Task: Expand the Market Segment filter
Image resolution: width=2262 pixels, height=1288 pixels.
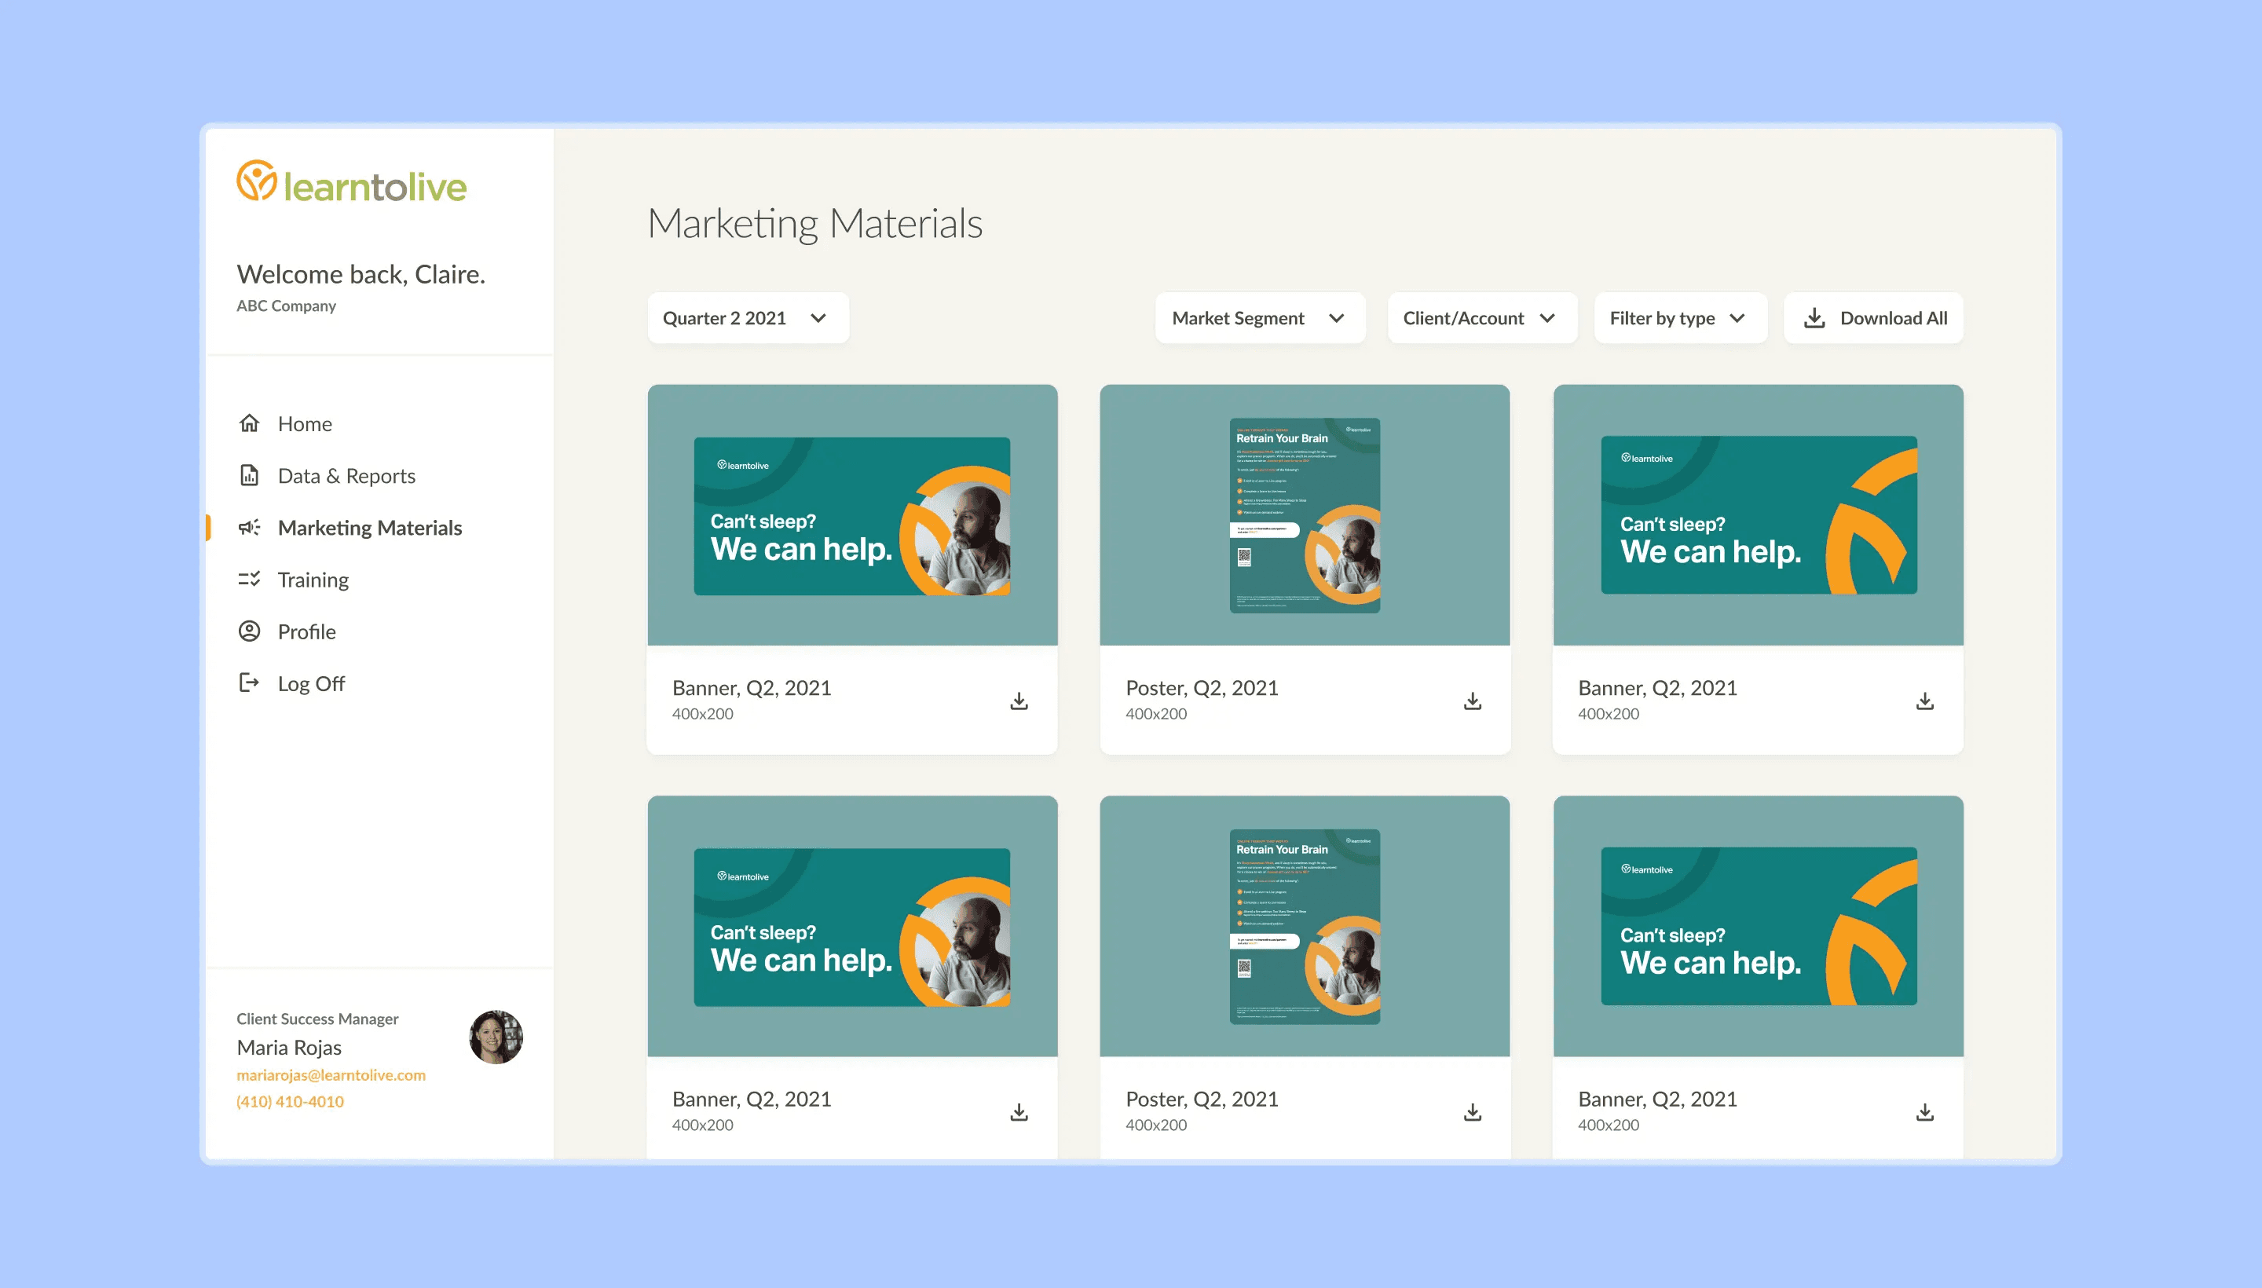Action: [1259, 318]
